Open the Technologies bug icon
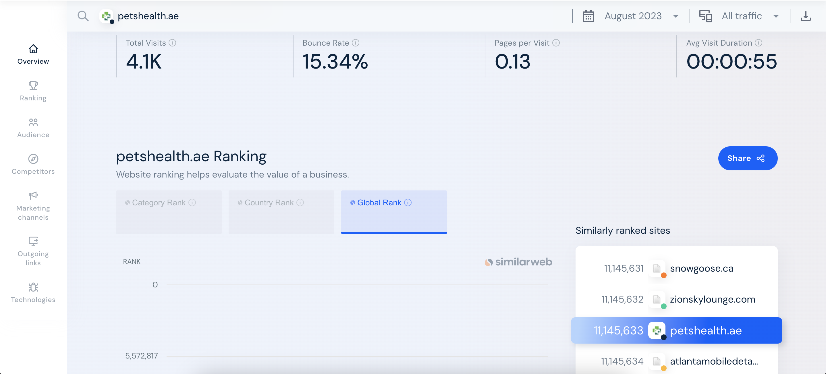 (x=33, y=287)
